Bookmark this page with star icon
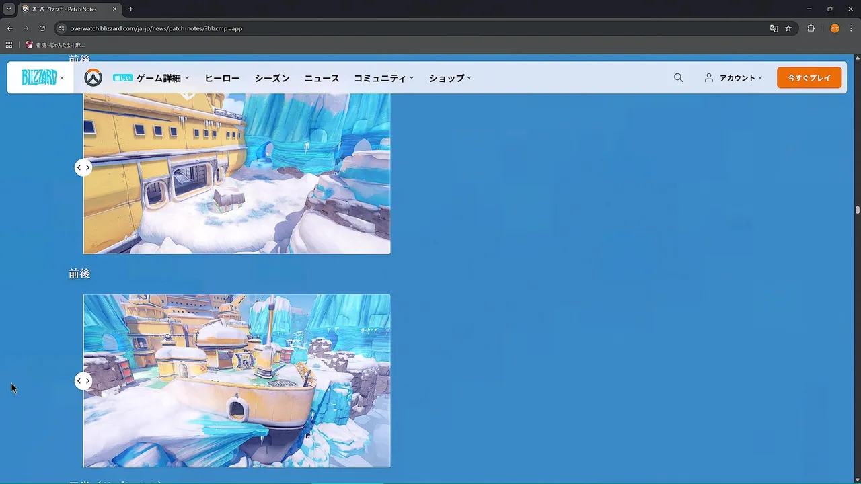The height and width of the screenshot is (484, 861). pyautogui.click(x=788, y=28)
